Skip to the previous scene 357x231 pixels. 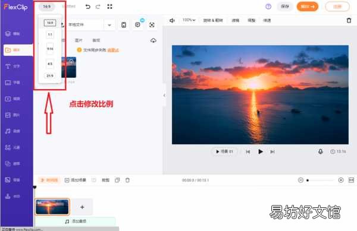click(248, 151)
